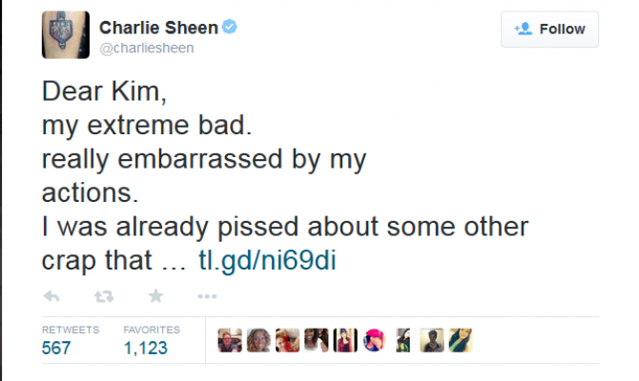Open the third avatar in the favoriters row
Image resolution: width=639 pixels, height=381 pixels.
tap(287, 341)
